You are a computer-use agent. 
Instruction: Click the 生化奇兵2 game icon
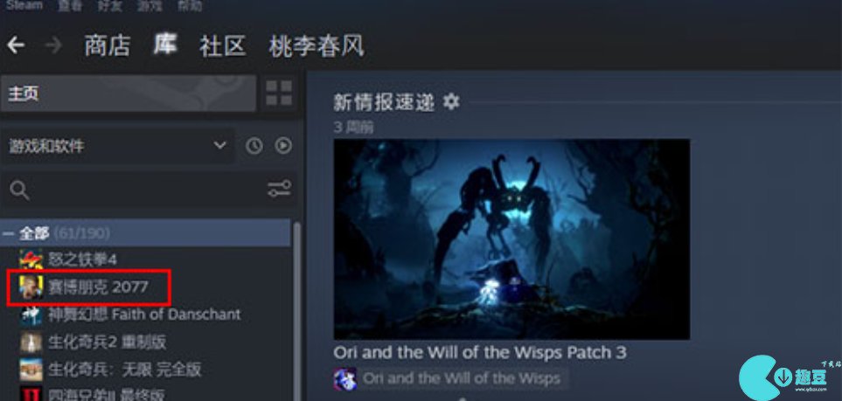[x=31, y=342]
